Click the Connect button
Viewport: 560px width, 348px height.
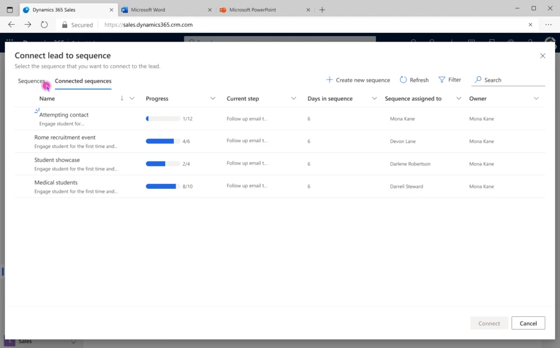coord(489,323)
